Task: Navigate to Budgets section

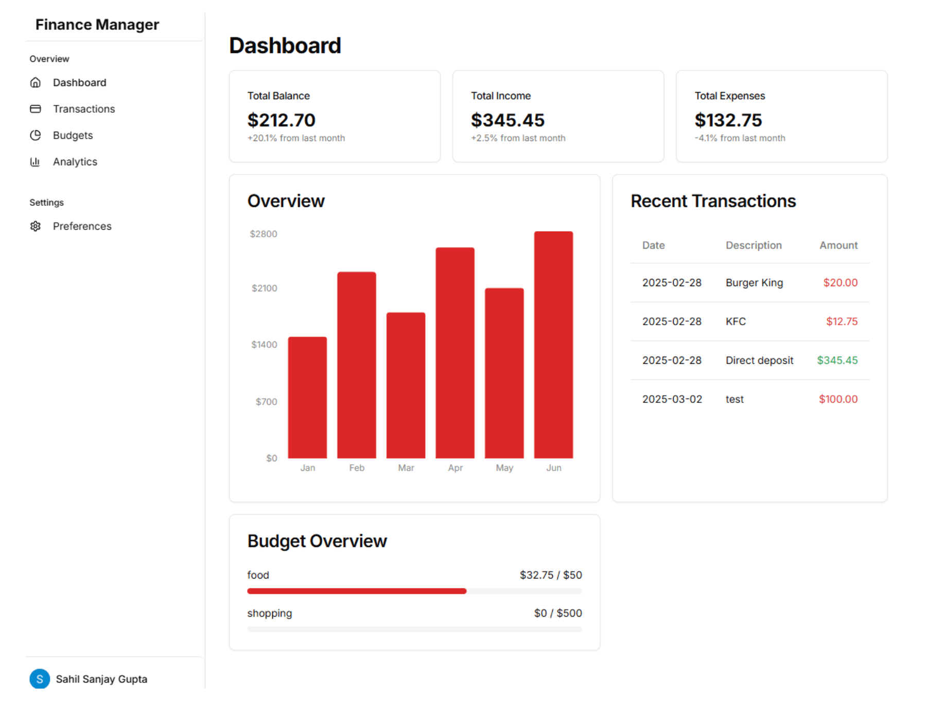Action: pos(73,135)
